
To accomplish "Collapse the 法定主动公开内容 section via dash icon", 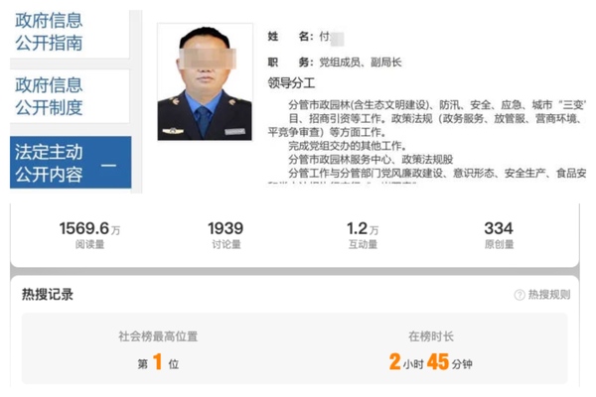I will [x=109, y=164].
